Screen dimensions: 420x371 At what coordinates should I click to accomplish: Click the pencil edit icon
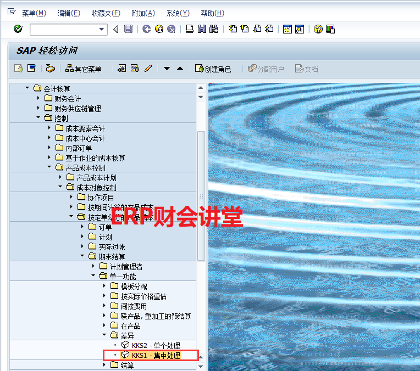point(148,69)
